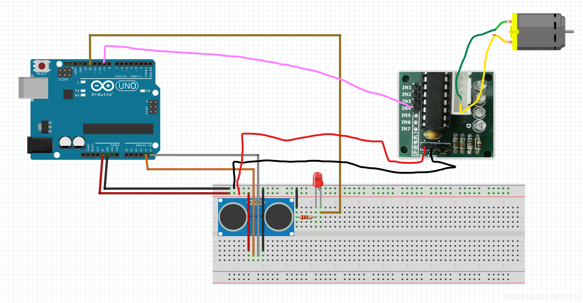This screenshot has width=583, height=303.
Task: Click the IN1 input pin on driver board
Action: click(416, 87)
